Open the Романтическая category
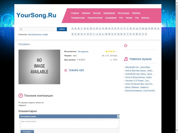Image resolution: width=178 pixels, height=133 pixels. [95, 18]
